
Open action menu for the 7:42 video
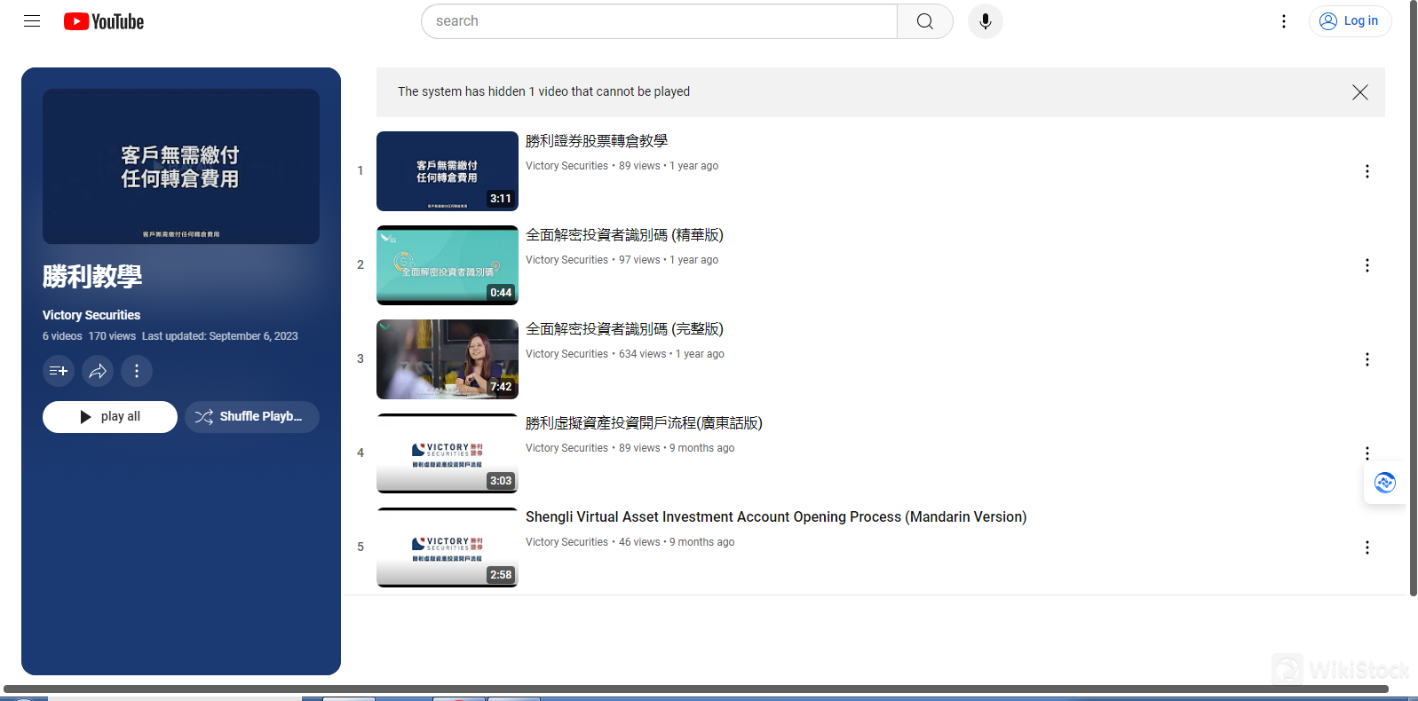tap(1367, 359)
